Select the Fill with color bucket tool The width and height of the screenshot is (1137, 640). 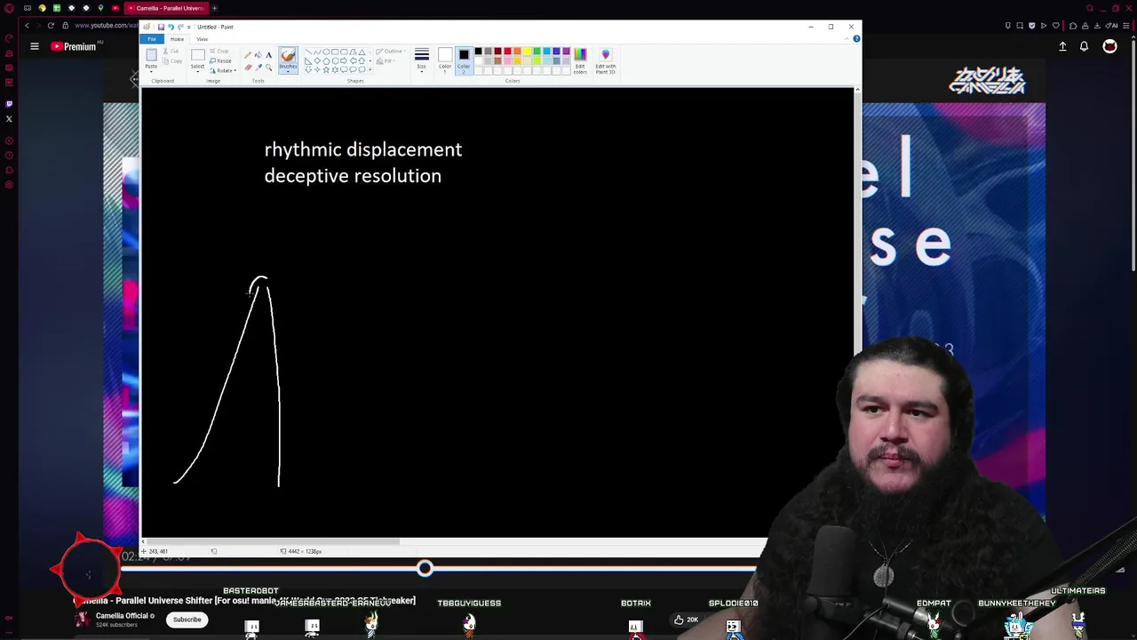pyautogui.click(x=258, y=55)
